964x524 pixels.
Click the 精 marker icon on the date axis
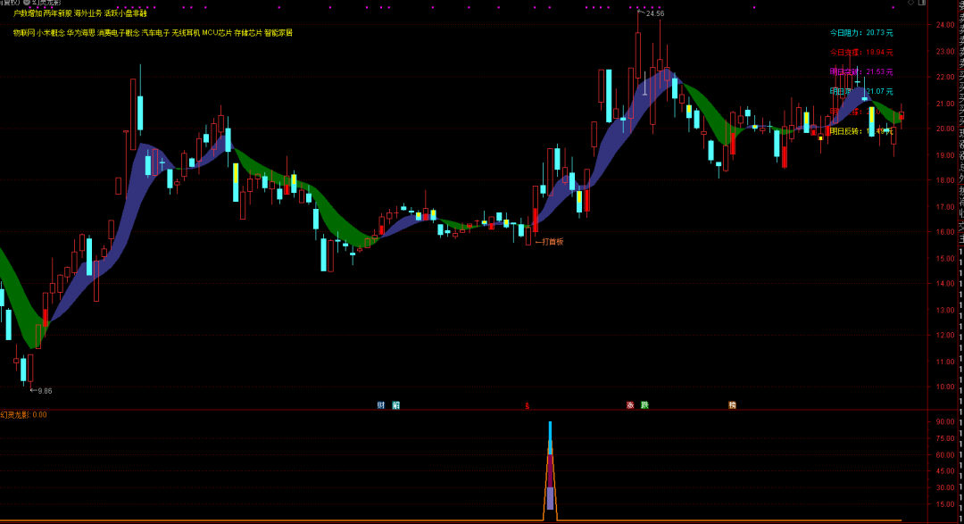click(x=732, y=404)
